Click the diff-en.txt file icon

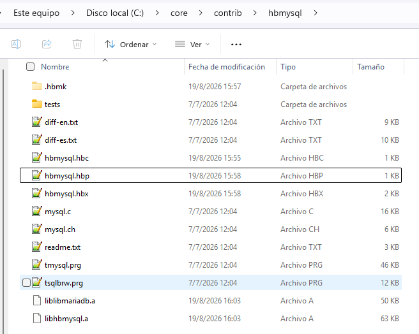[x=37, y=122]
